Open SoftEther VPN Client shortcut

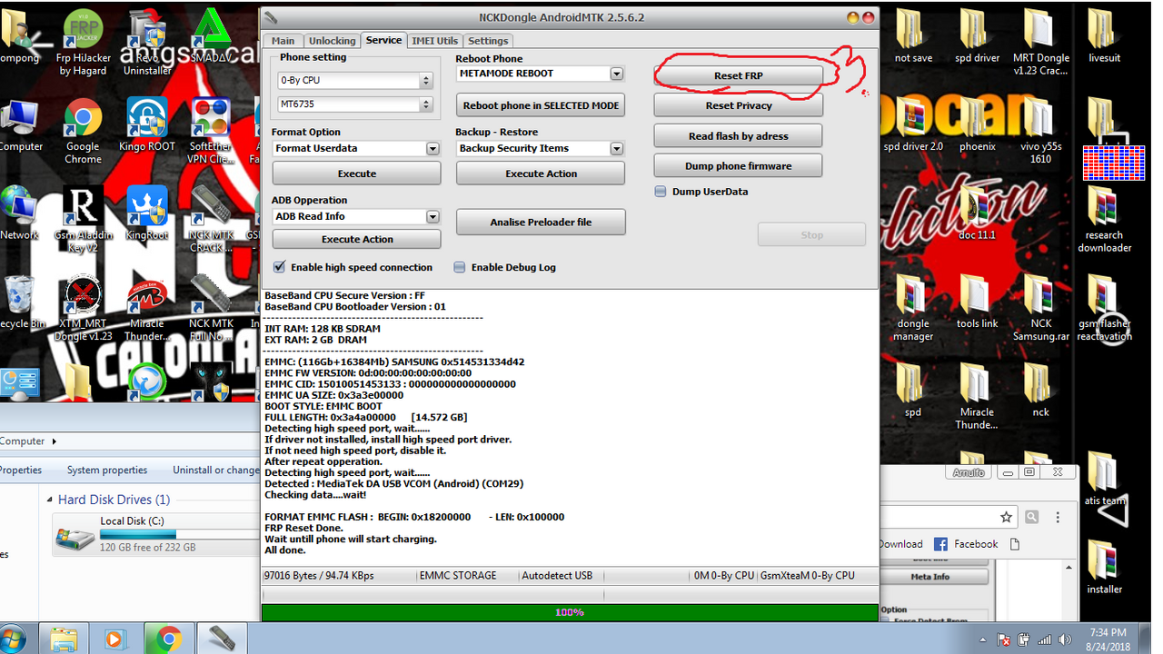click(x=211, y=132)
